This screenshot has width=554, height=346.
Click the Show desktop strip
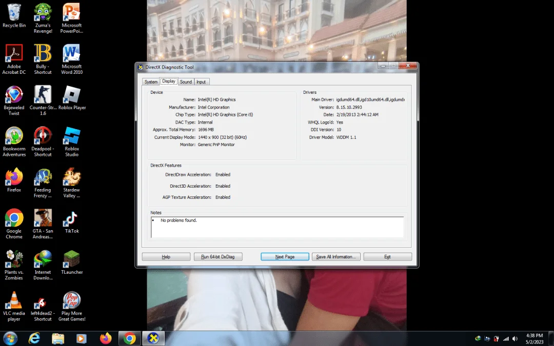pos(551,339)
